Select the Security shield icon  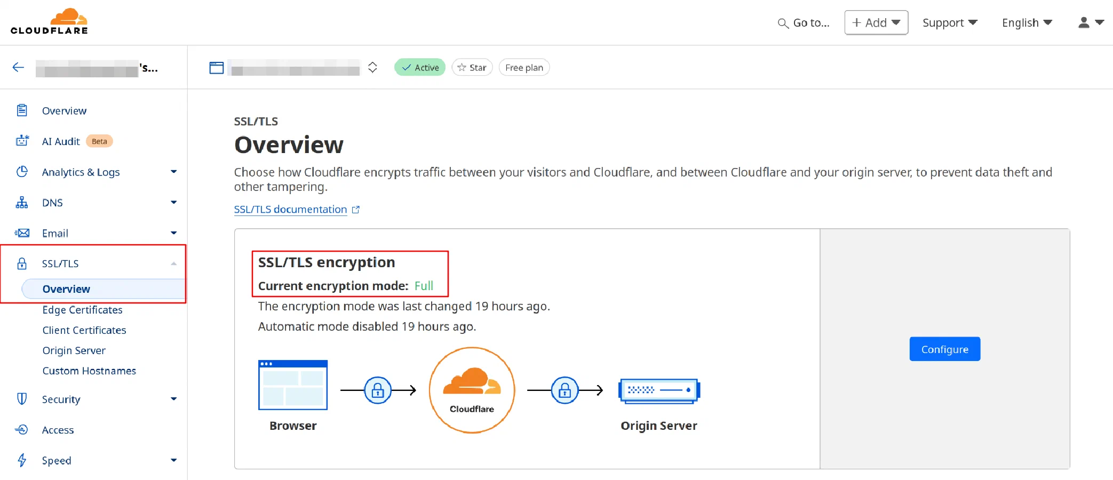click(x=22, y=399)
